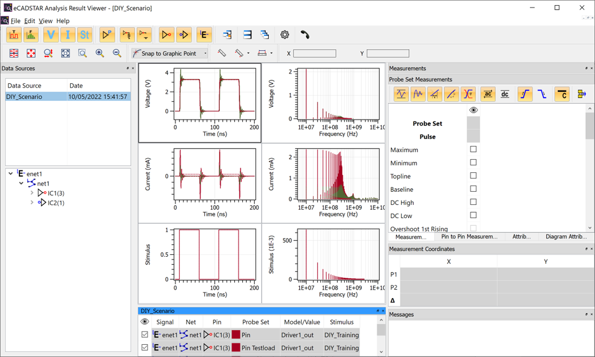This screenshot has height=357, width=595.
Task: Expand the IC2(1) tree node
Action: pyautogui.click(x=32, y=202)
